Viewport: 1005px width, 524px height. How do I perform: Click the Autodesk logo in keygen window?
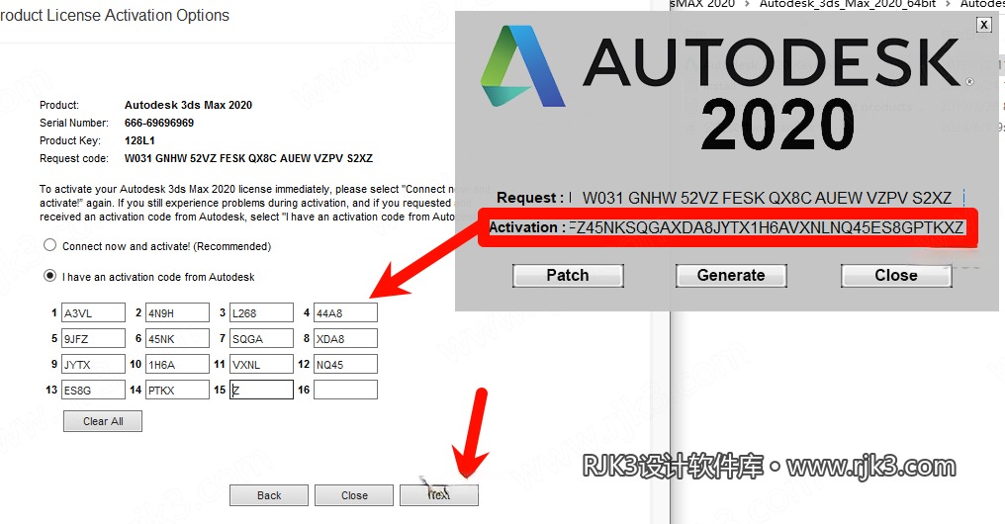tap(522, 66)
